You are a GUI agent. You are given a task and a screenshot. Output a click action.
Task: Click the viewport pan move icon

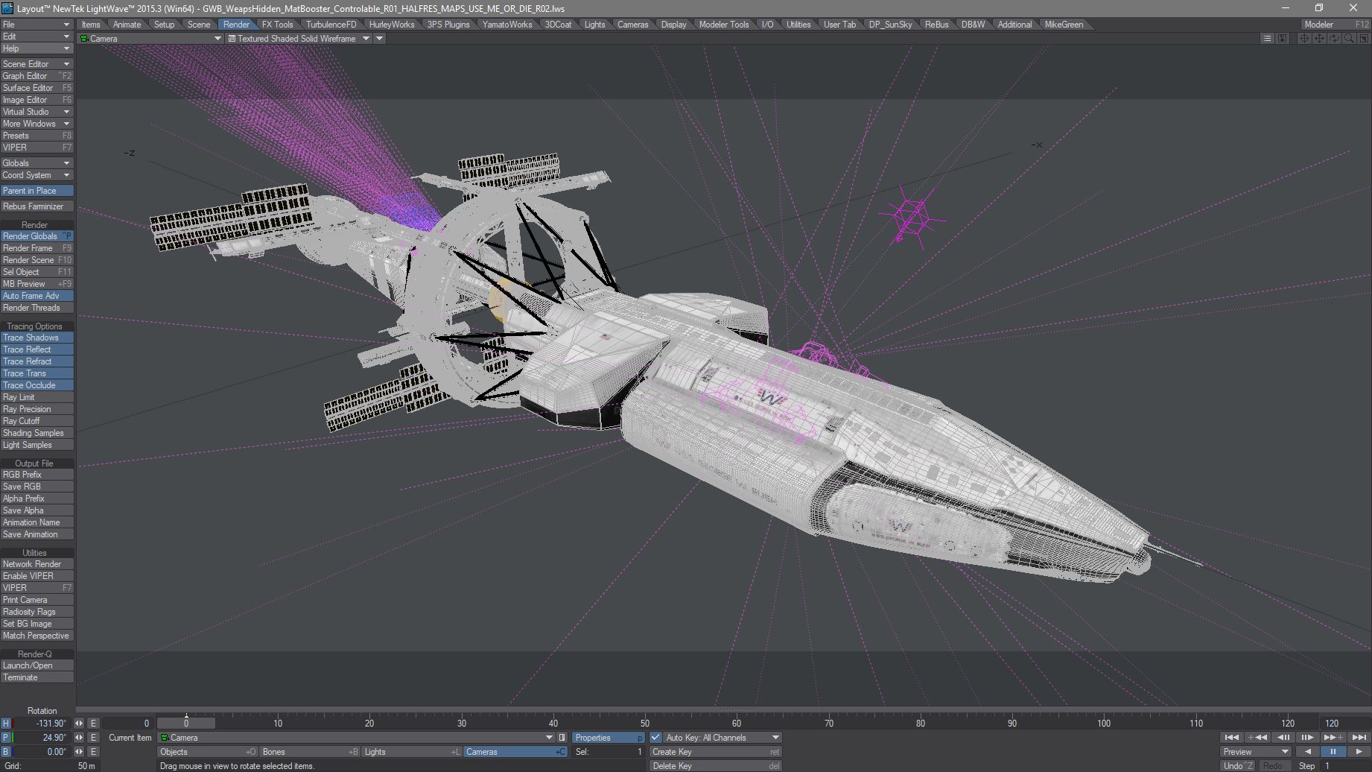tap(1319, 39)
